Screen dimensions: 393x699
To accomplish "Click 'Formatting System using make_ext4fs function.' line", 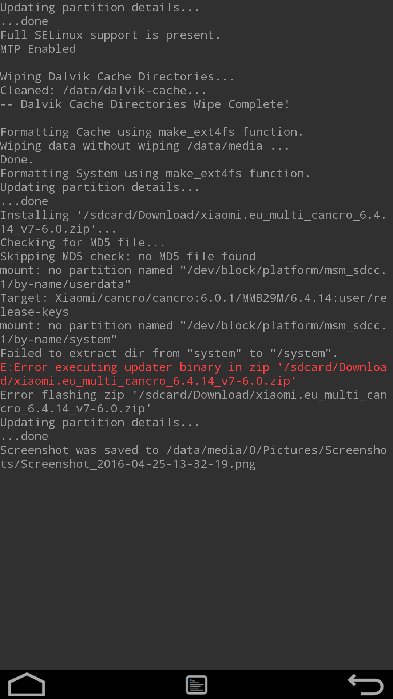I will tap(155, 174).
